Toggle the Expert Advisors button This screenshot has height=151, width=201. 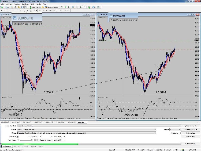point(51,7)
